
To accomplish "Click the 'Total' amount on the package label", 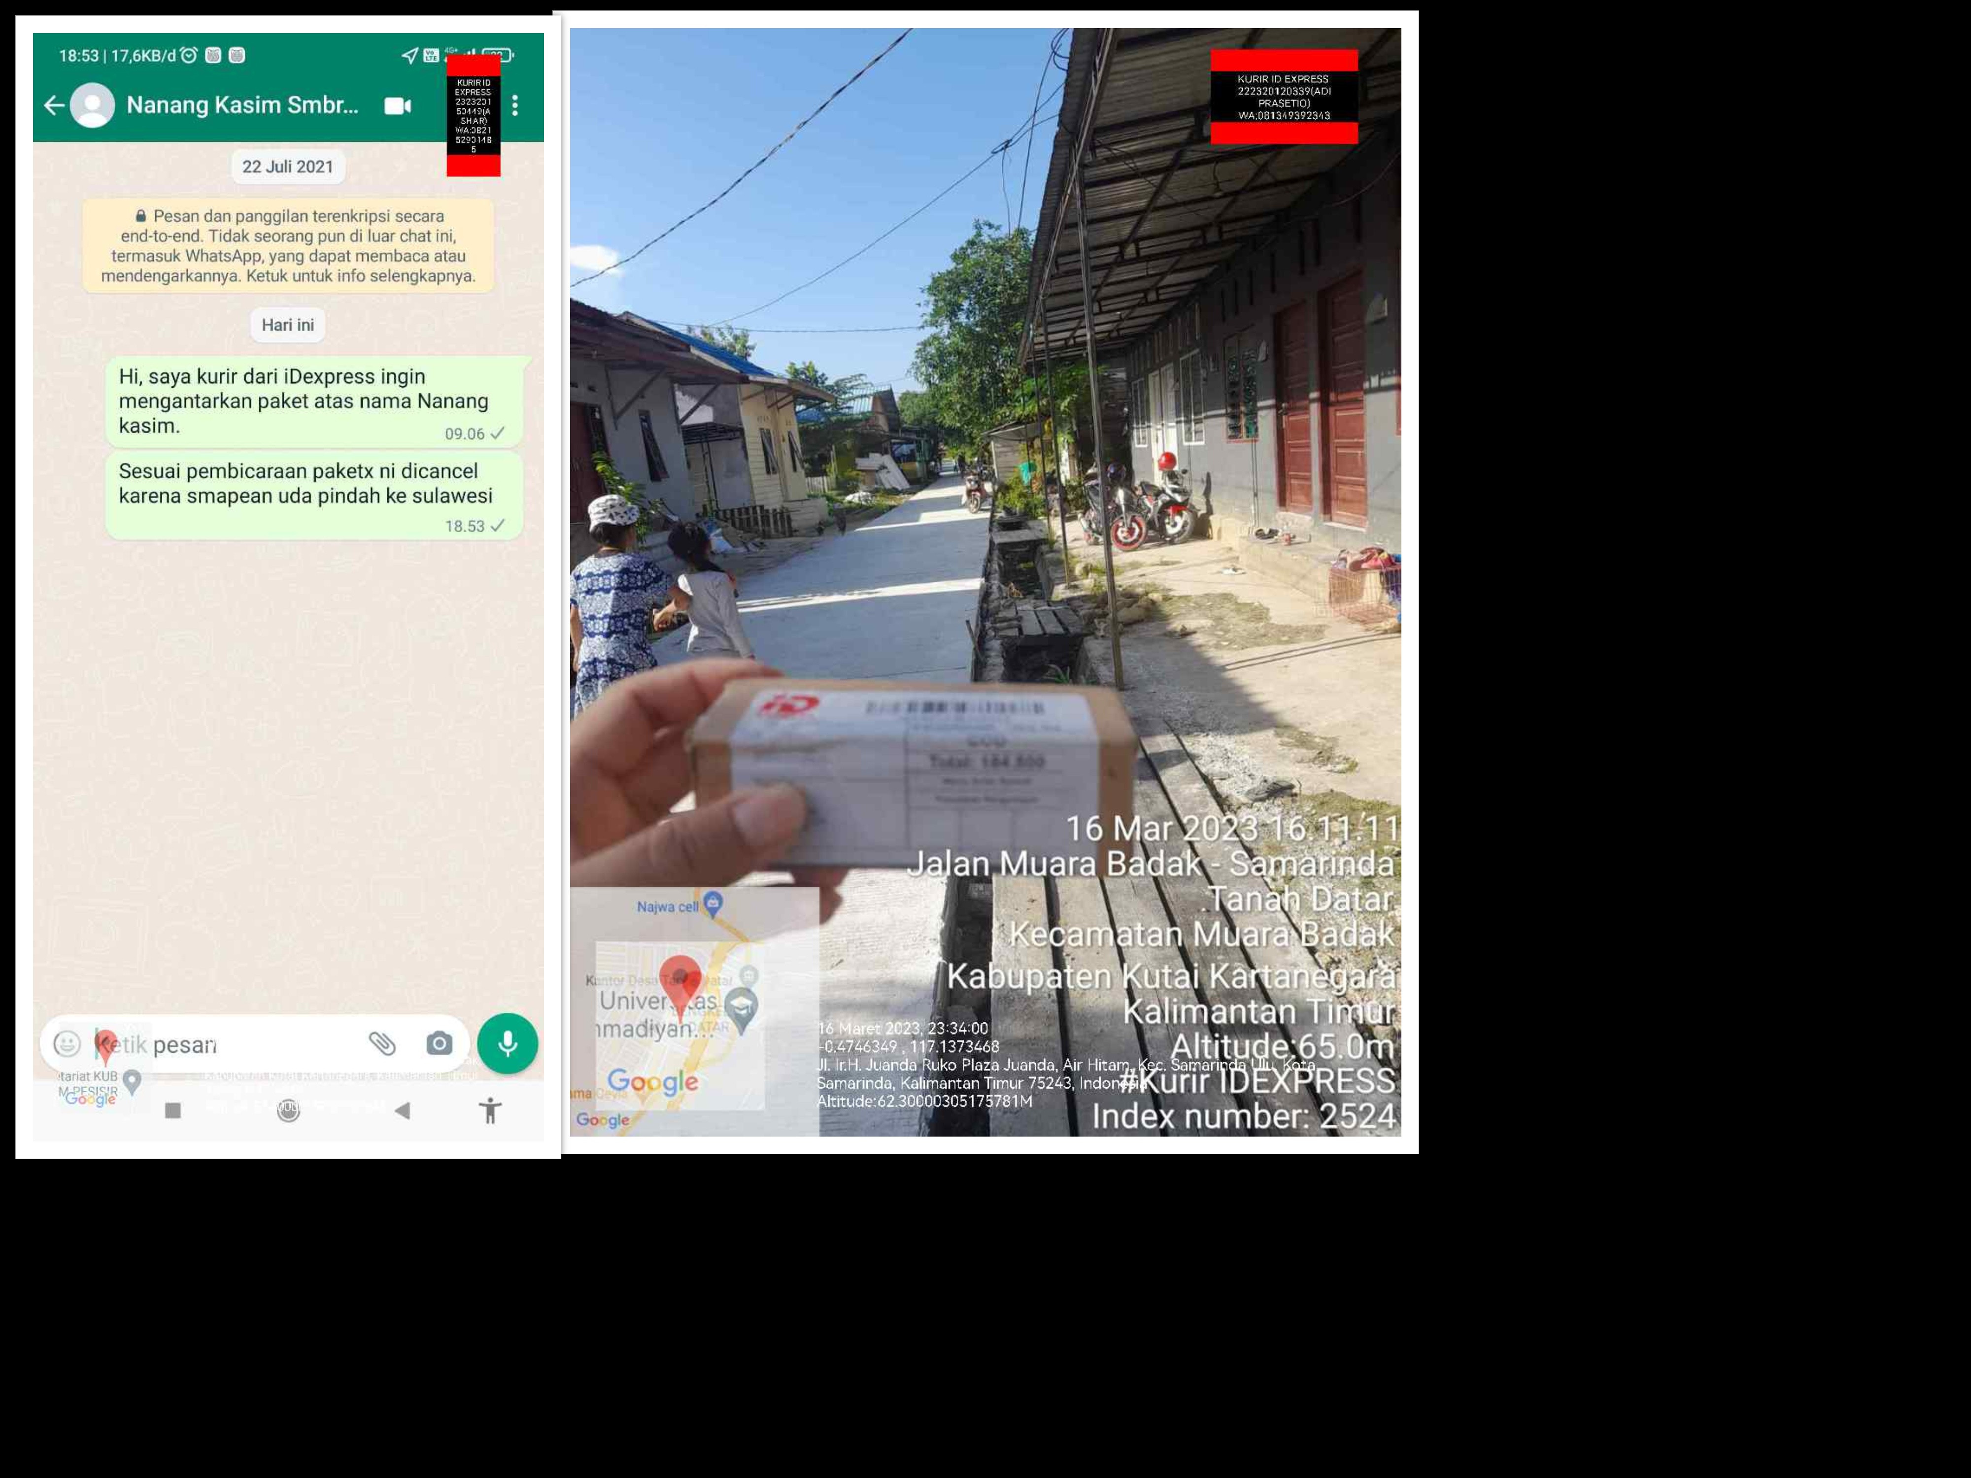I will click(x=986, y=762).
